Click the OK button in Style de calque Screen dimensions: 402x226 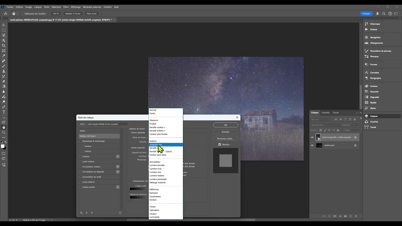[225, 125]
